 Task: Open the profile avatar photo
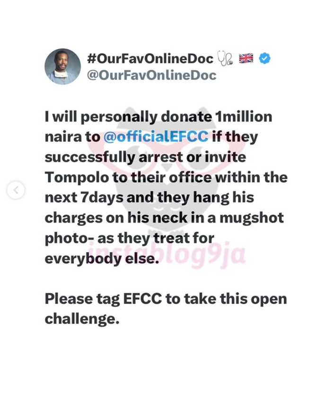click(62, 67)
